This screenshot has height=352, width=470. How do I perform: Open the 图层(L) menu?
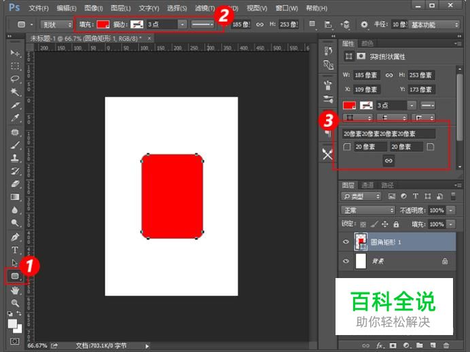[x=120, y=7]
